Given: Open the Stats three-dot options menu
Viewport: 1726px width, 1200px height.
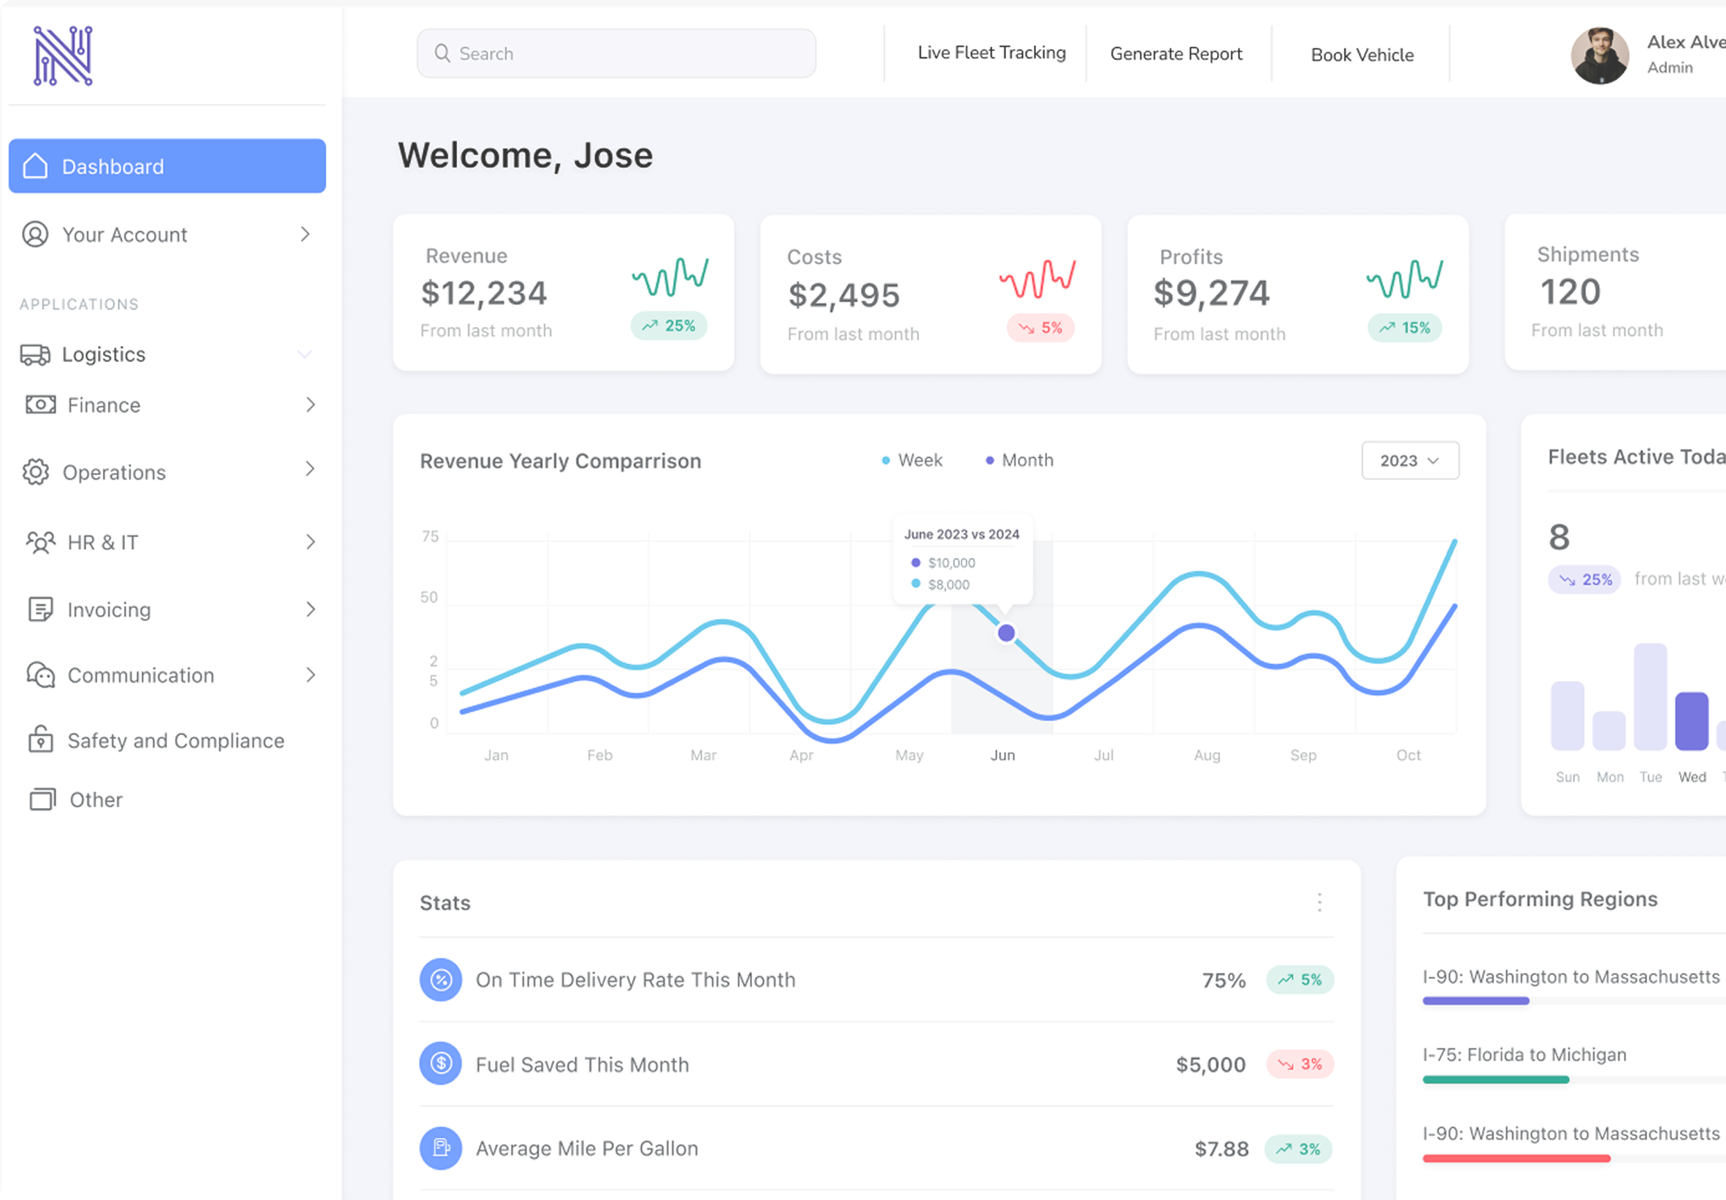Looking at the screenshot, I should pos(1319,901).
